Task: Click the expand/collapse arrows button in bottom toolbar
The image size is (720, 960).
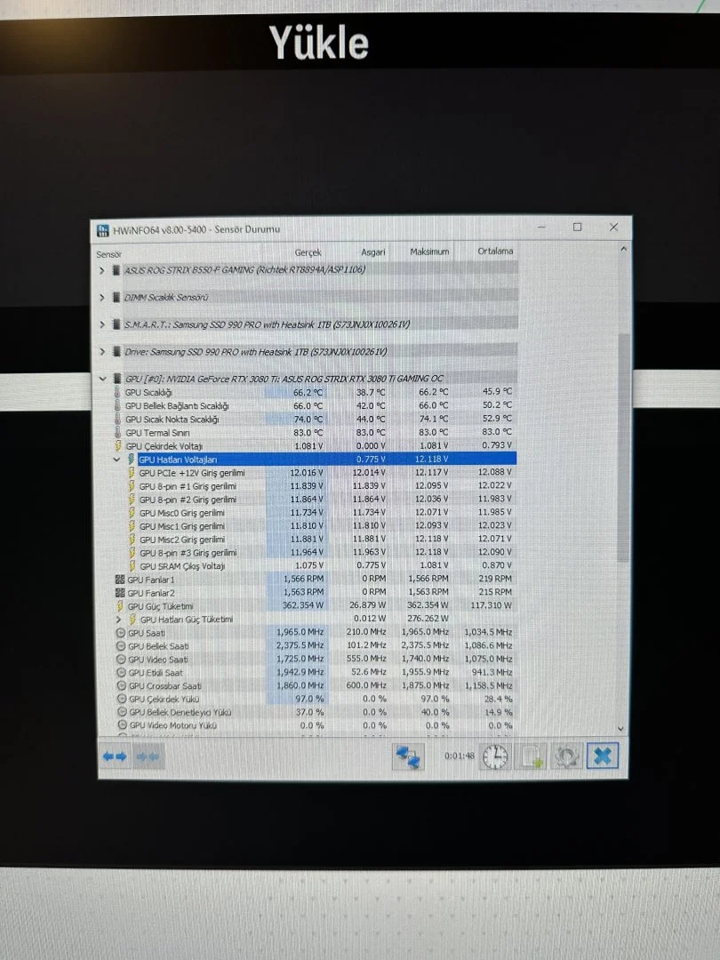Action: click(x=115, y=756)
